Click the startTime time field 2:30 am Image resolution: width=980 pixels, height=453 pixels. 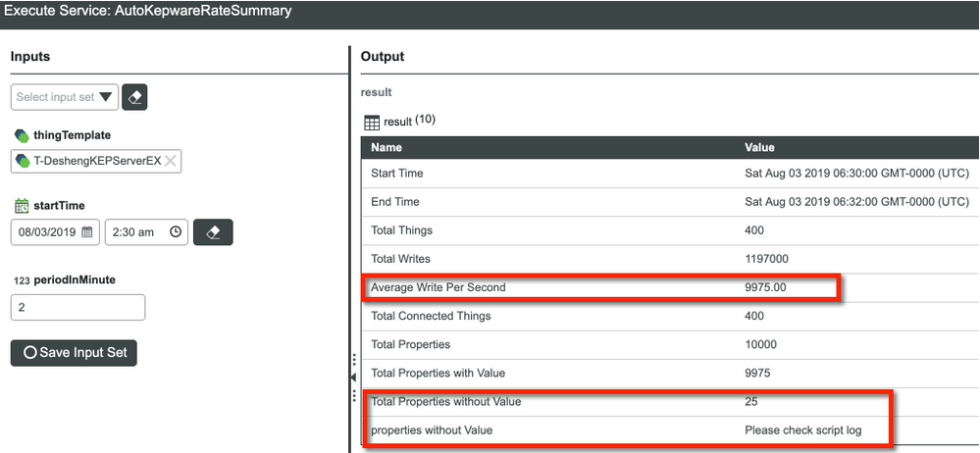tap(133, 232)
